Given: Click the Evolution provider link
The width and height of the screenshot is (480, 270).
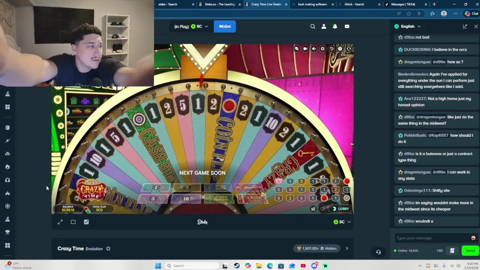Looking at the screenshot, I should [94, 249].
